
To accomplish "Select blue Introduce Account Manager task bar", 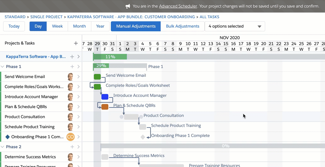I will pyautogui.click(x=105, y=97).
